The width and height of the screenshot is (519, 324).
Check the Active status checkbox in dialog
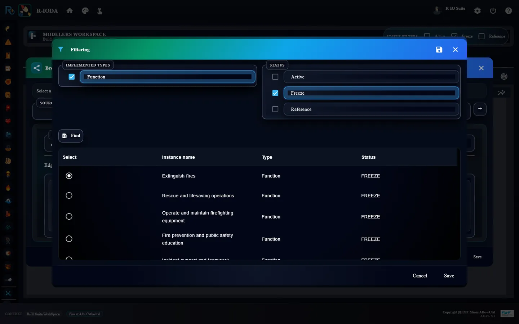point(275,77)
